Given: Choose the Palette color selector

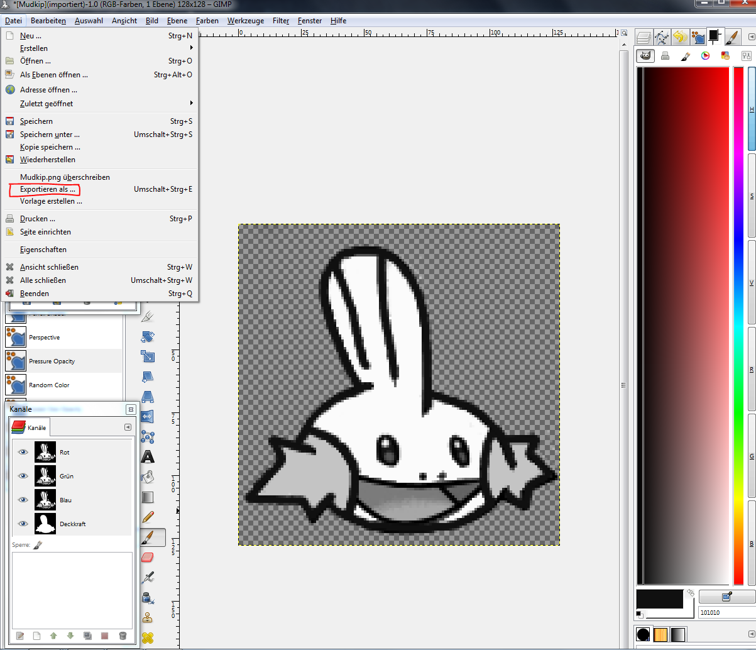Looking at the screenshot, I should tap(725, 55).
